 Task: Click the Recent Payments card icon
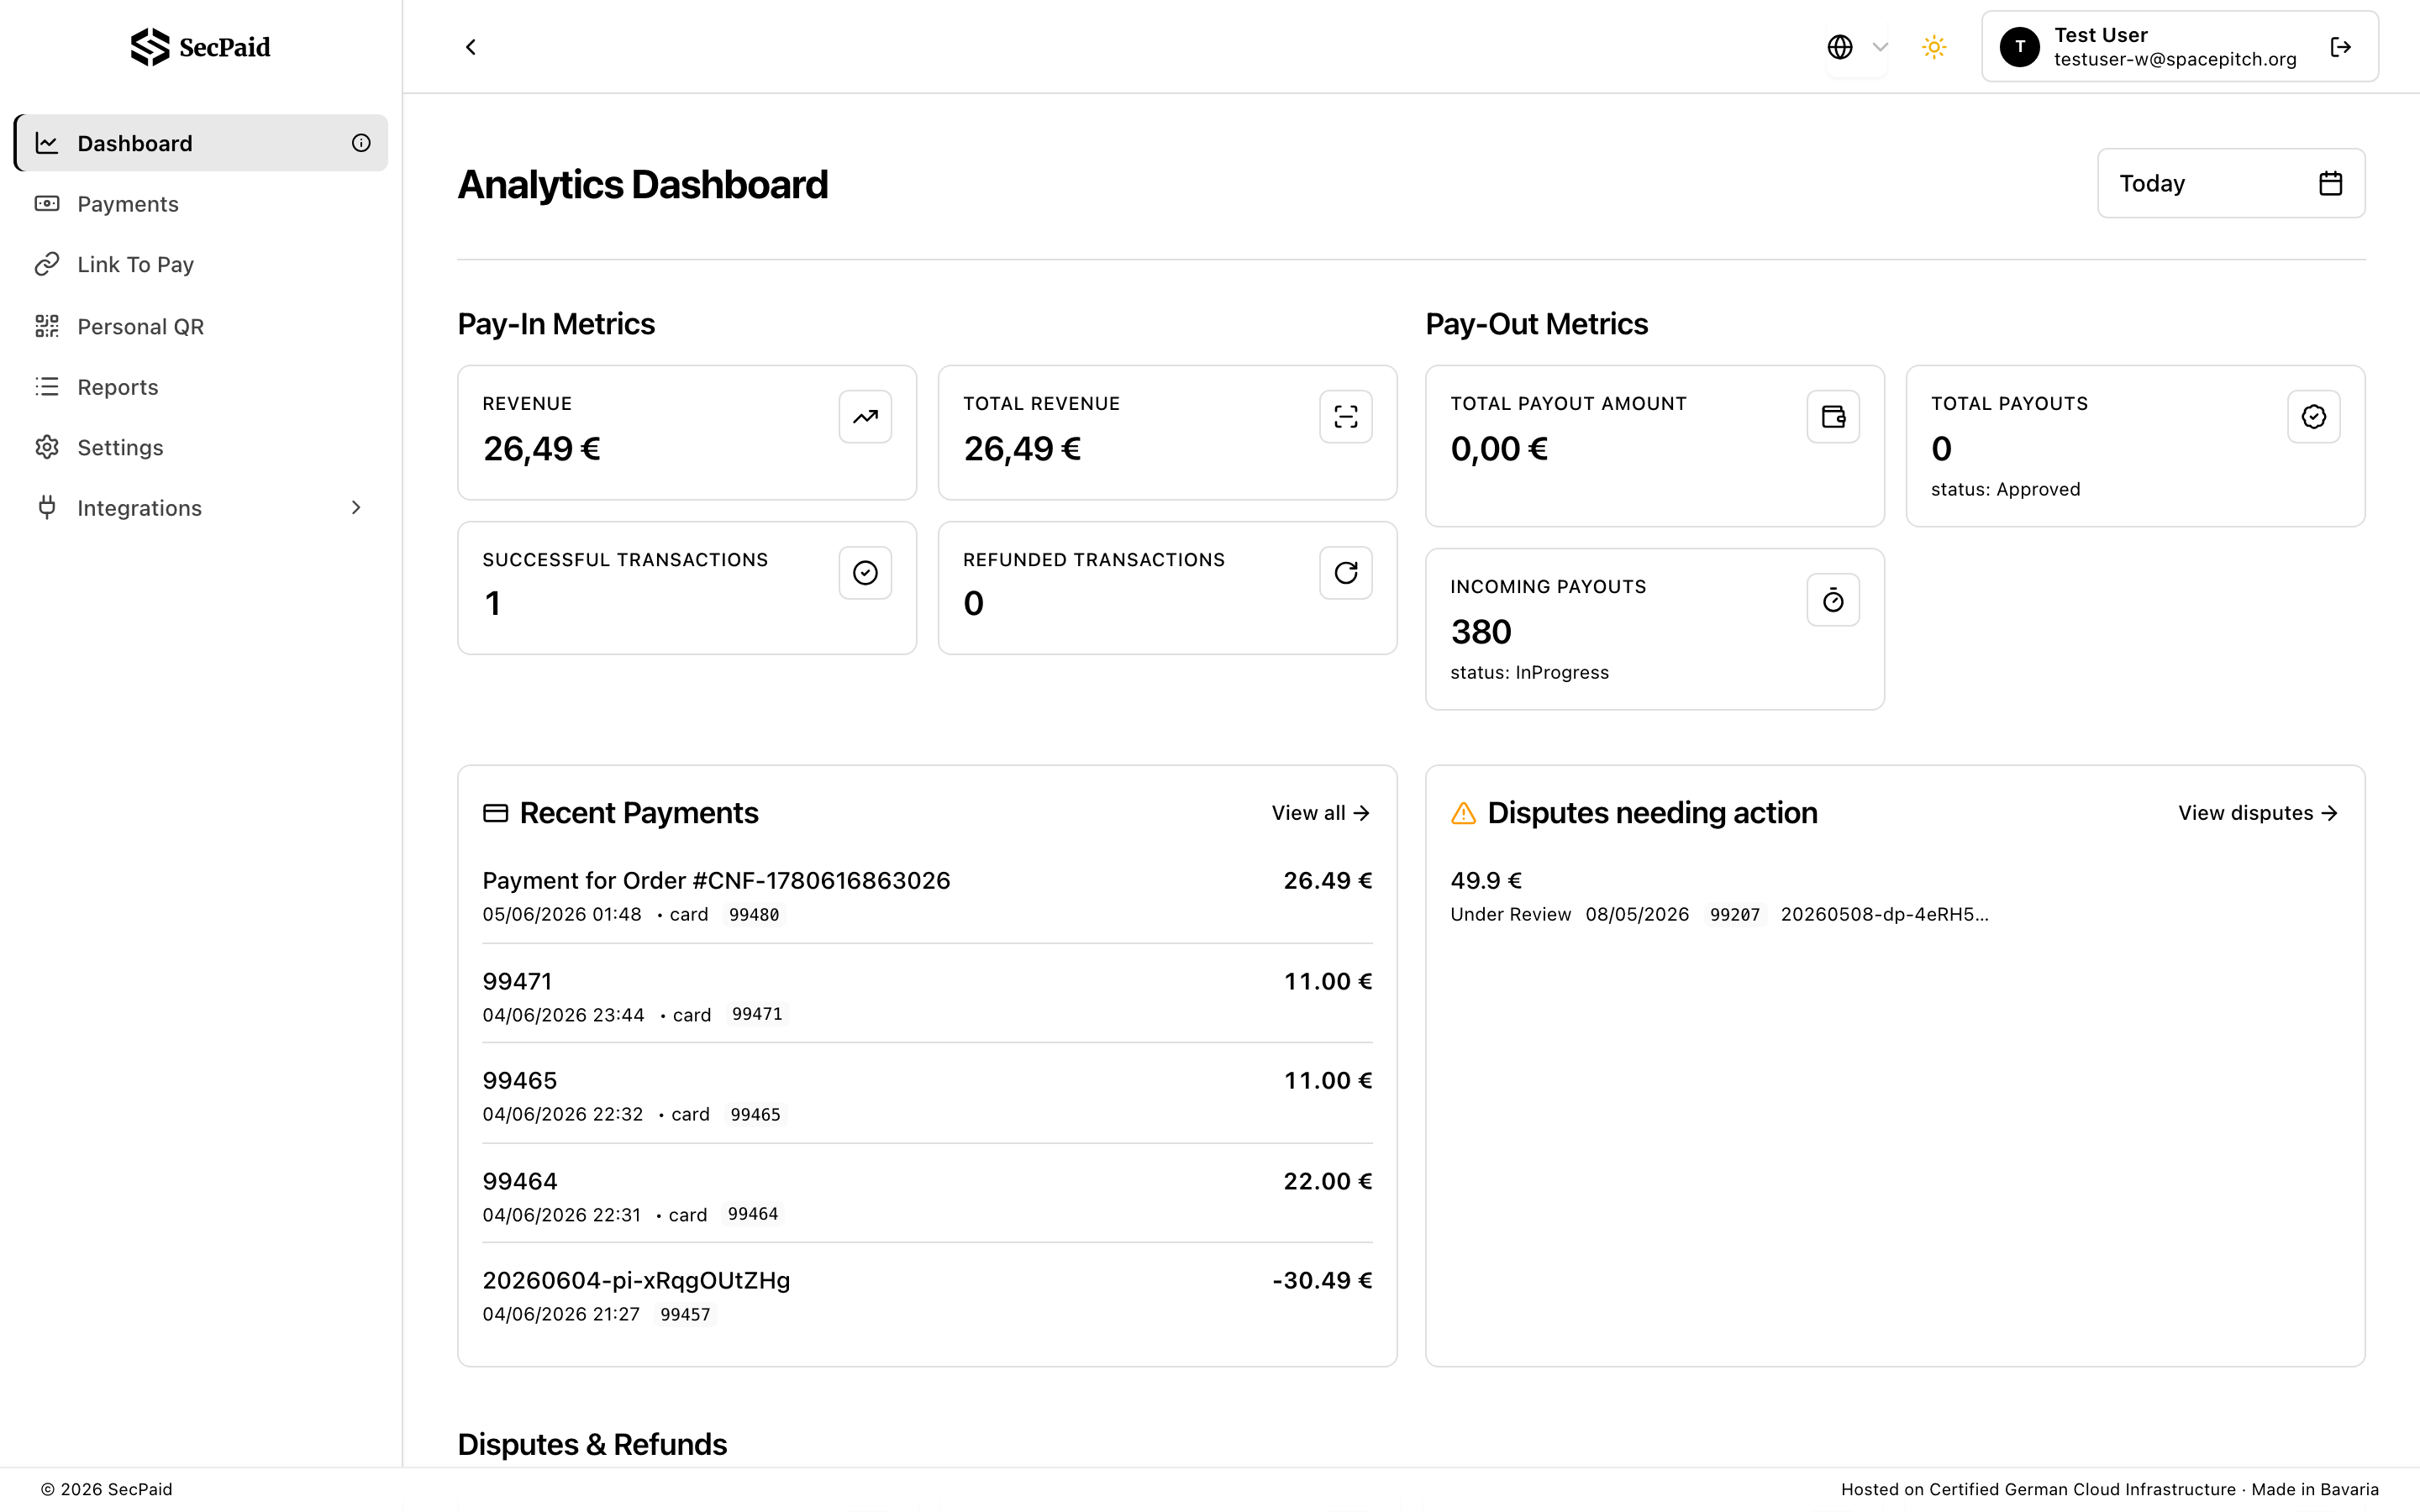(x=495, y=813)
